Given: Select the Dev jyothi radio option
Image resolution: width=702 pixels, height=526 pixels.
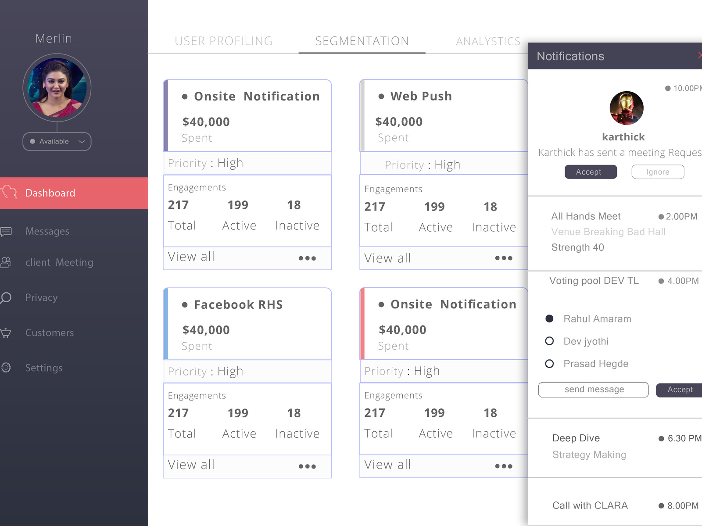Looking at the screenshot, I should click(x=549, y=341).
